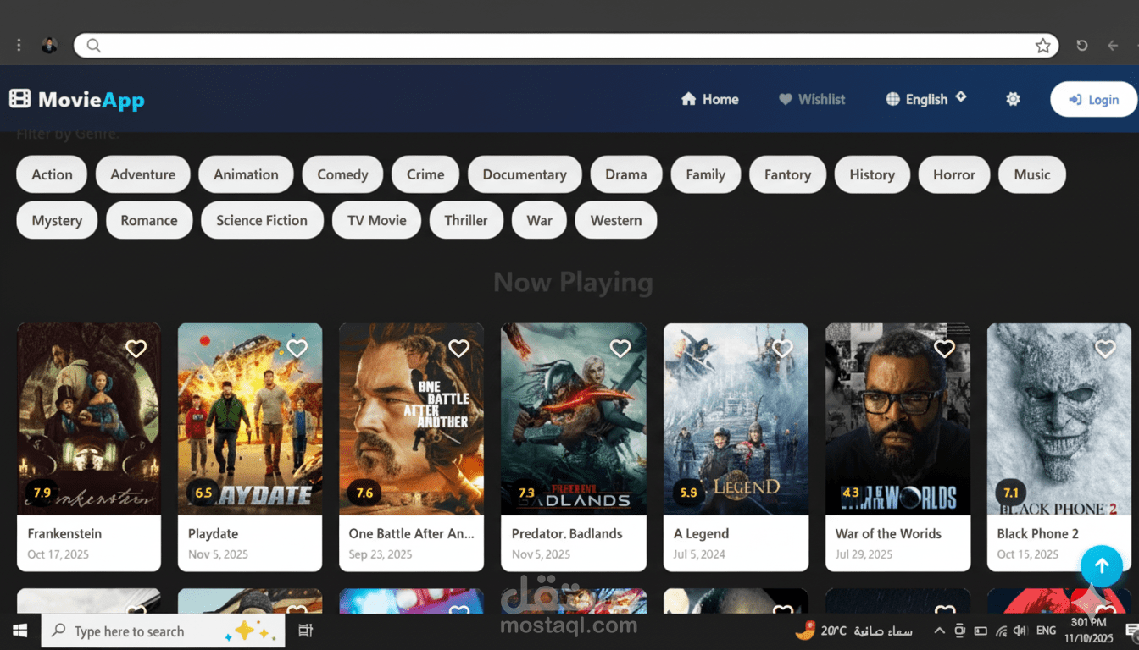Image resolution: width=1139 pixels, height=650 pixels.
Task: Open the browser three-dot menu
Action: coord(19,46)
